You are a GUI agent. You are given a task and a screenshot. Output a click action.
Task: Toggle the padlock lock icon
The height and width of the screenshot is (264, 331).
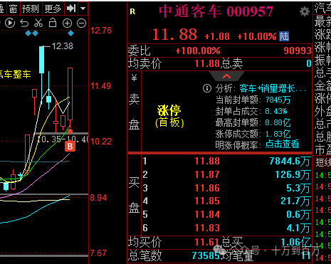[x=53, y=23]
